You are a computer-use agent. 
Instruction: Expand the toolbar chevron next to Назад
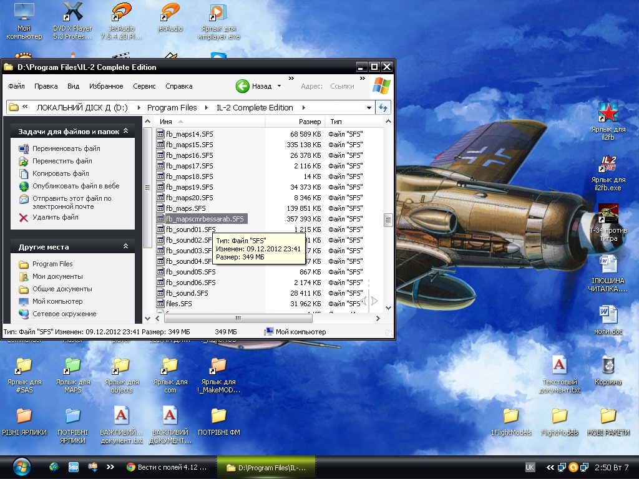click(291, 78)
